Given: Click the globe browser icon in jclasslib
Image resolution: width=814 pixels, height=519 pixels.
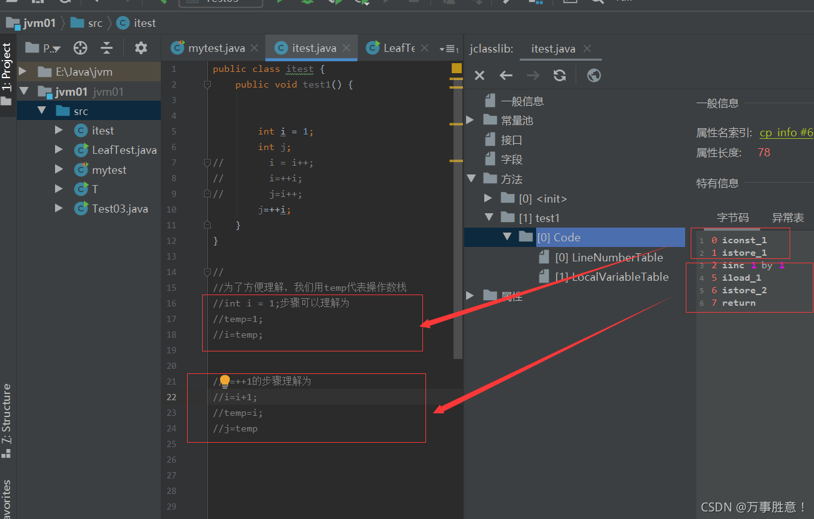Looking at the screenshot, I should click(594, 76).
